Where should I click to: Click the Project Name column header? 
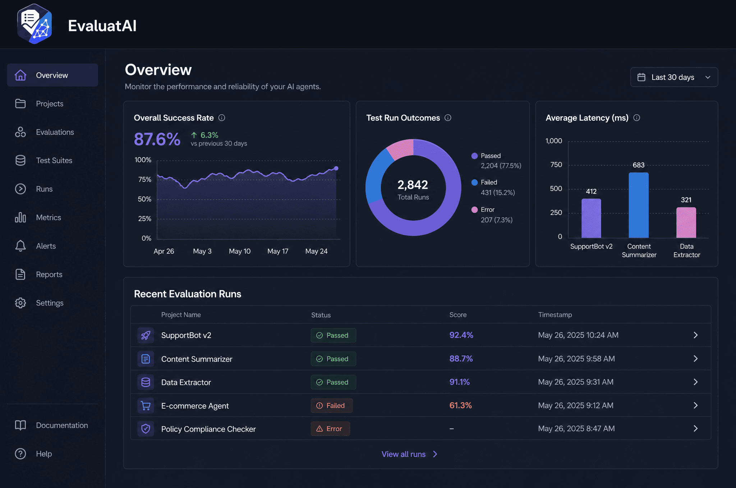(x=181, y=315)
